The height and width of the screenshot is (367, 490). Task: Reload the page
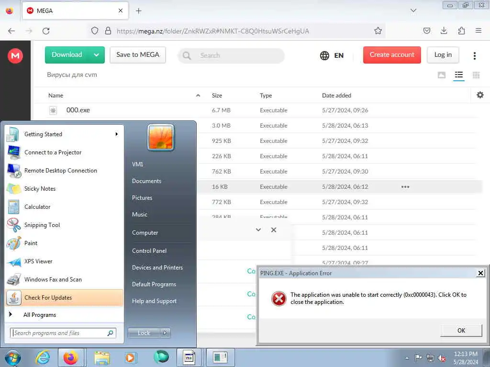pos(46,31)
